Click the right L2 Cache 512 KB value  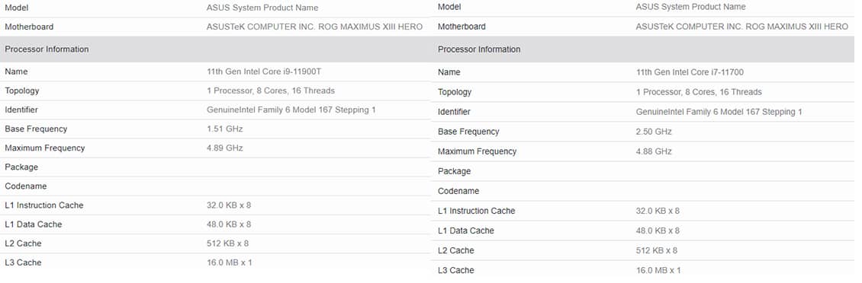pyautogui.click(x=656, y=250)
